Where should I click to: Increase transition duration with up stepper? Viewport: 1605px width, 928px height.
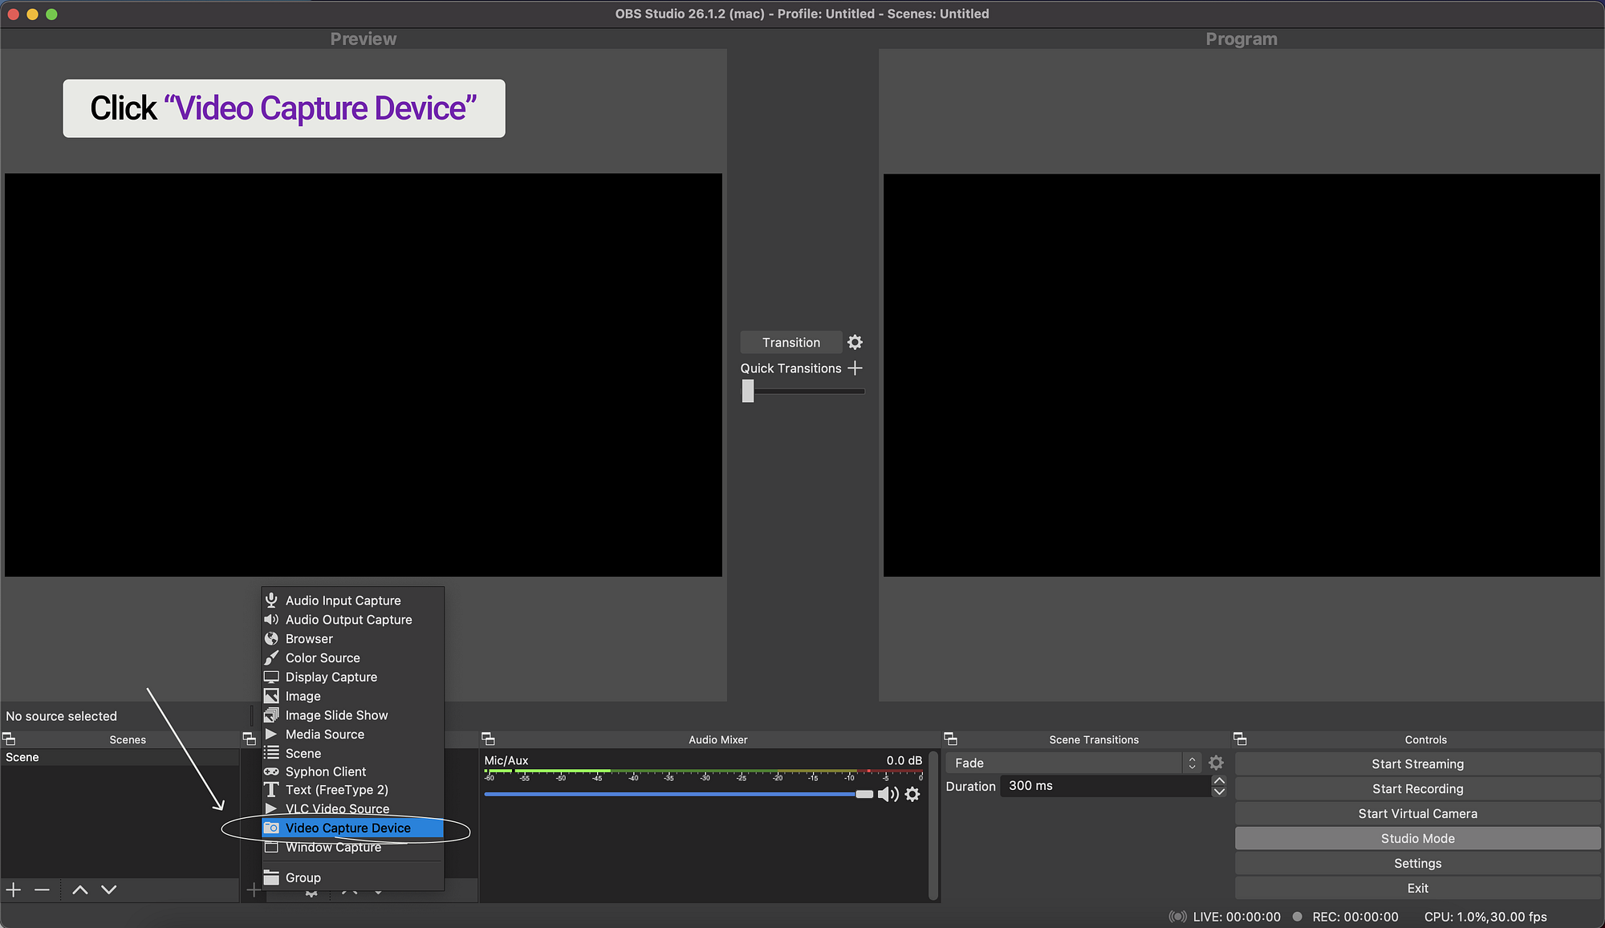point(1219,780)
